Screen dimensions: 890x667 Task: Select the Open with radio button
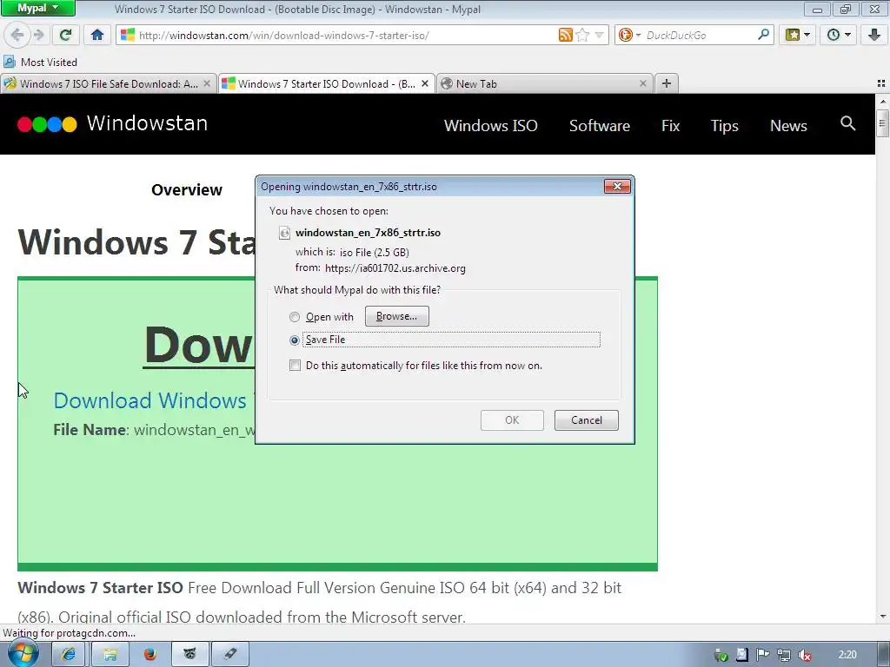[x=294, y=317]
